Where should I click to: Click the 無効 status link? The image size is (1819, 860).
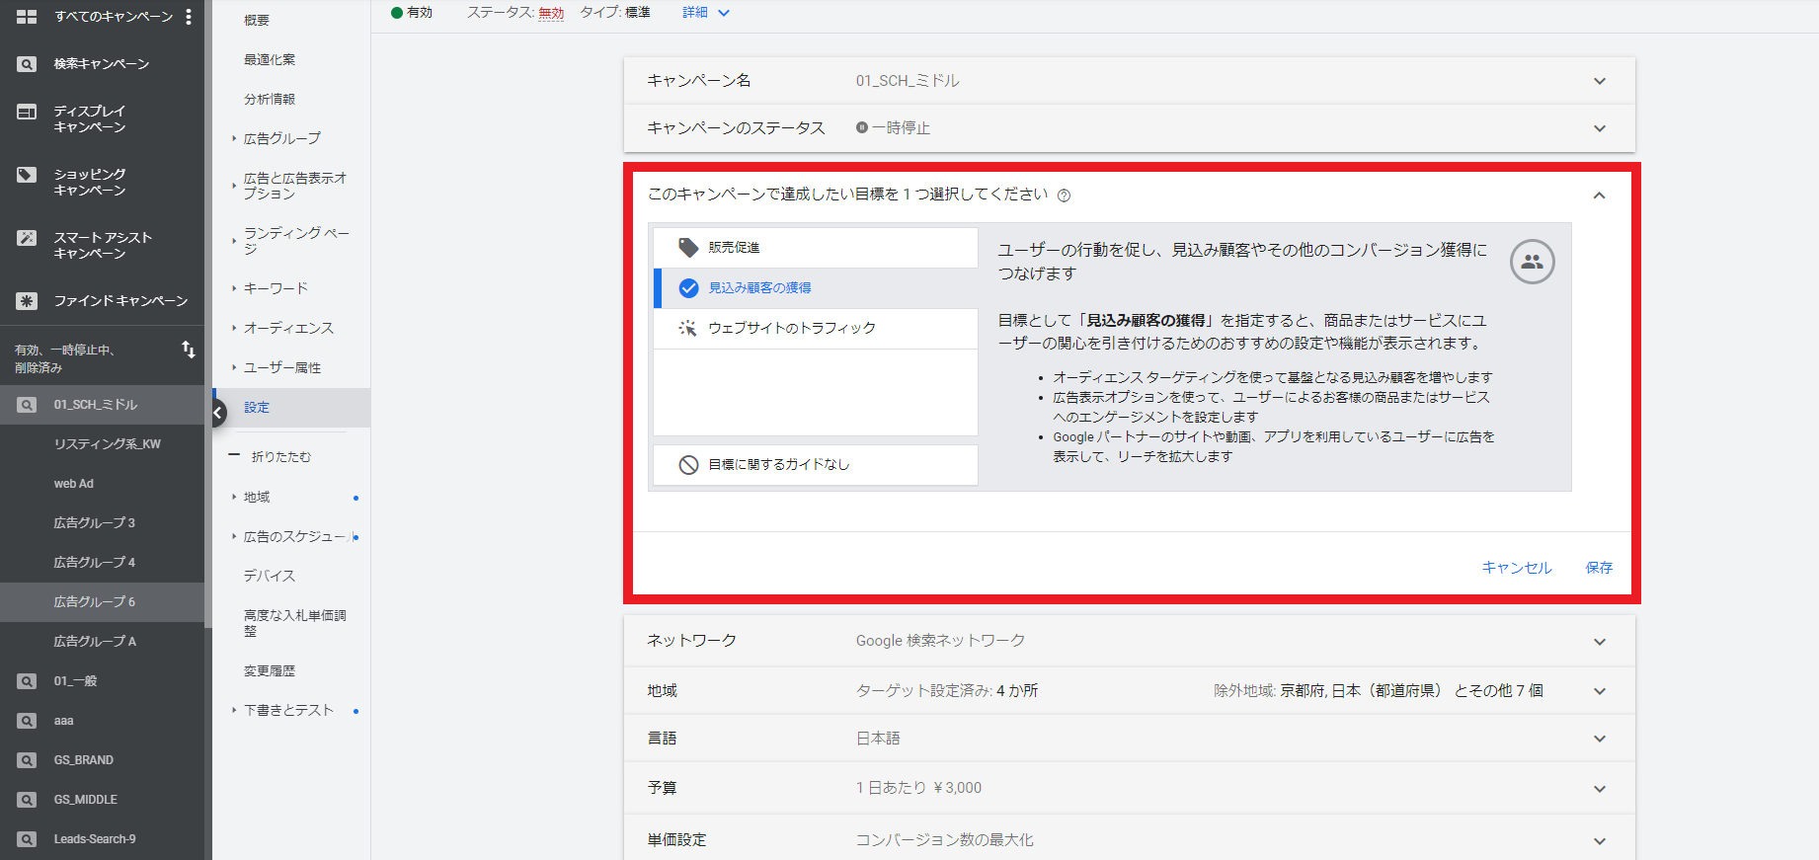click(551, 13)
